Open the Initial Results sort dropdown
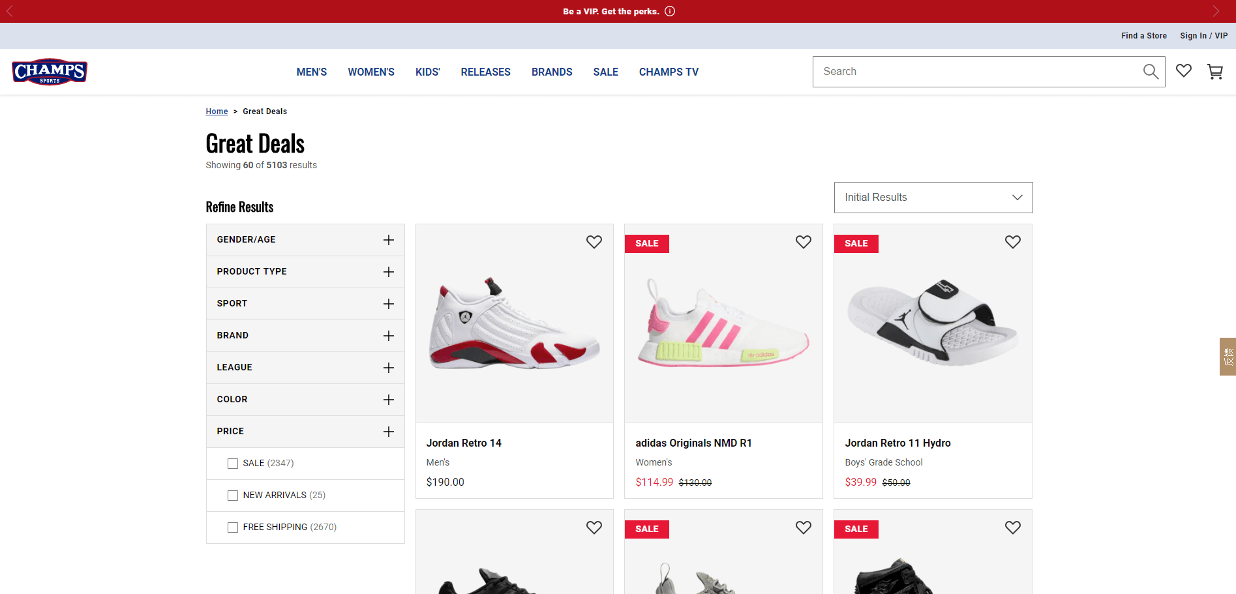This screenshot has height=594, width=1236. pos(933,198)
